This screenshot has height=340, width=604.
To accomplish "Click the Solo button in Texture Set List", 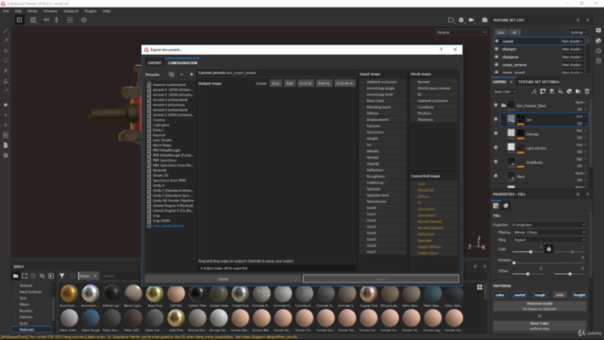I will [x=500, y=32].
